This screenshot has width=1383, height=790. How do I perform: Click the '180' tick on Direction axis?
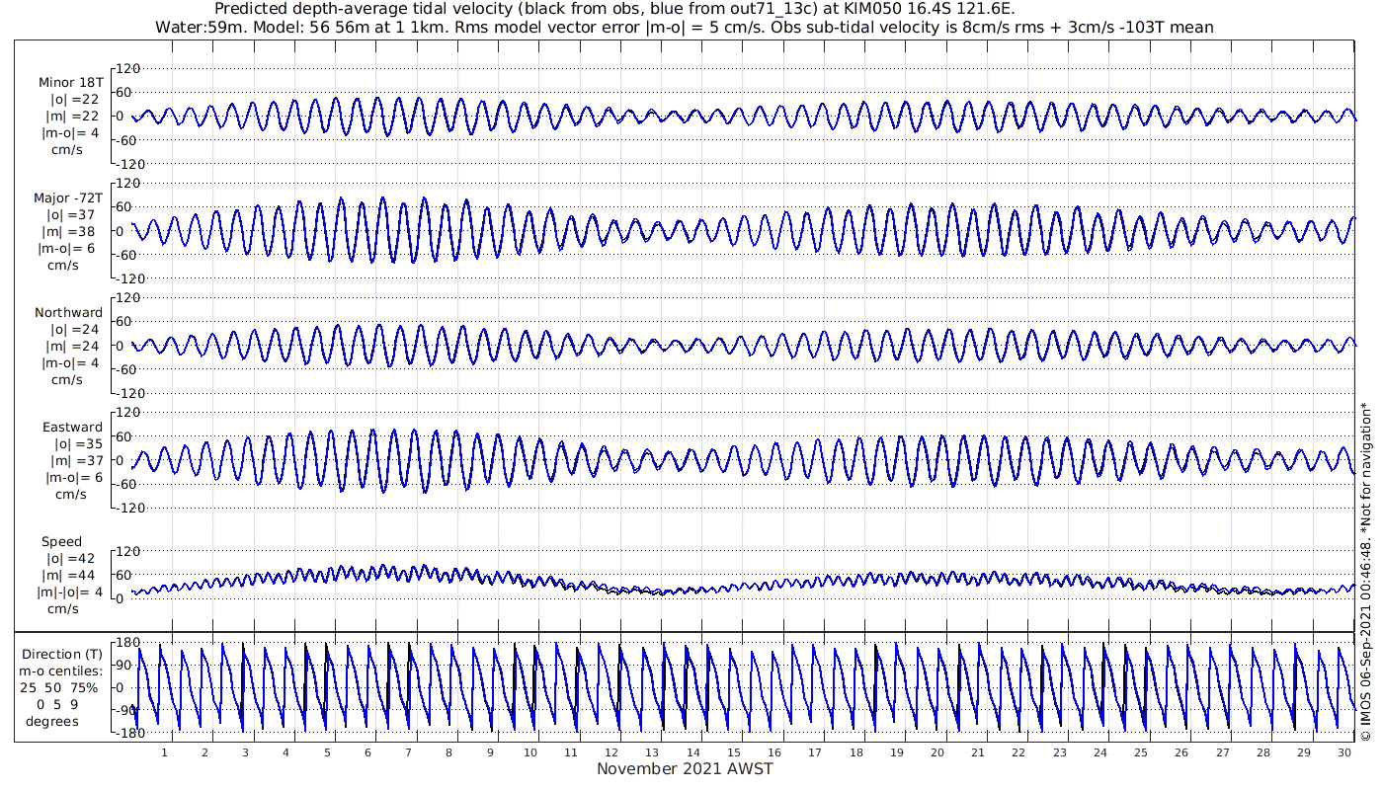[124, 643]
